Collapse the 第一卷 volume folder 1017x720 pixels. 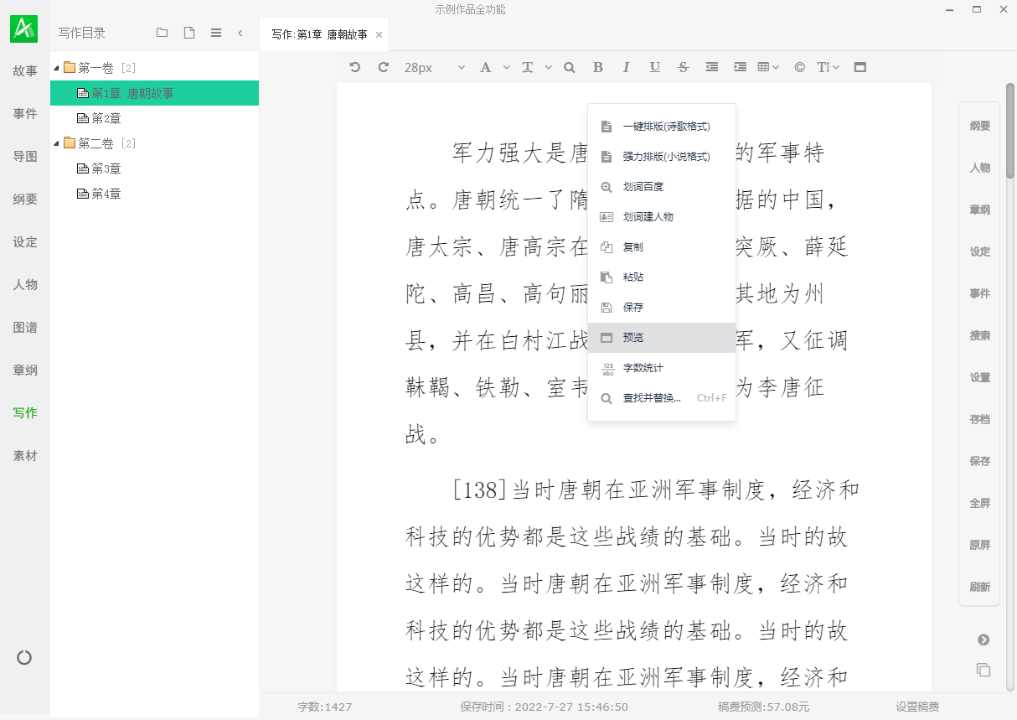click(x=56, y=68)
